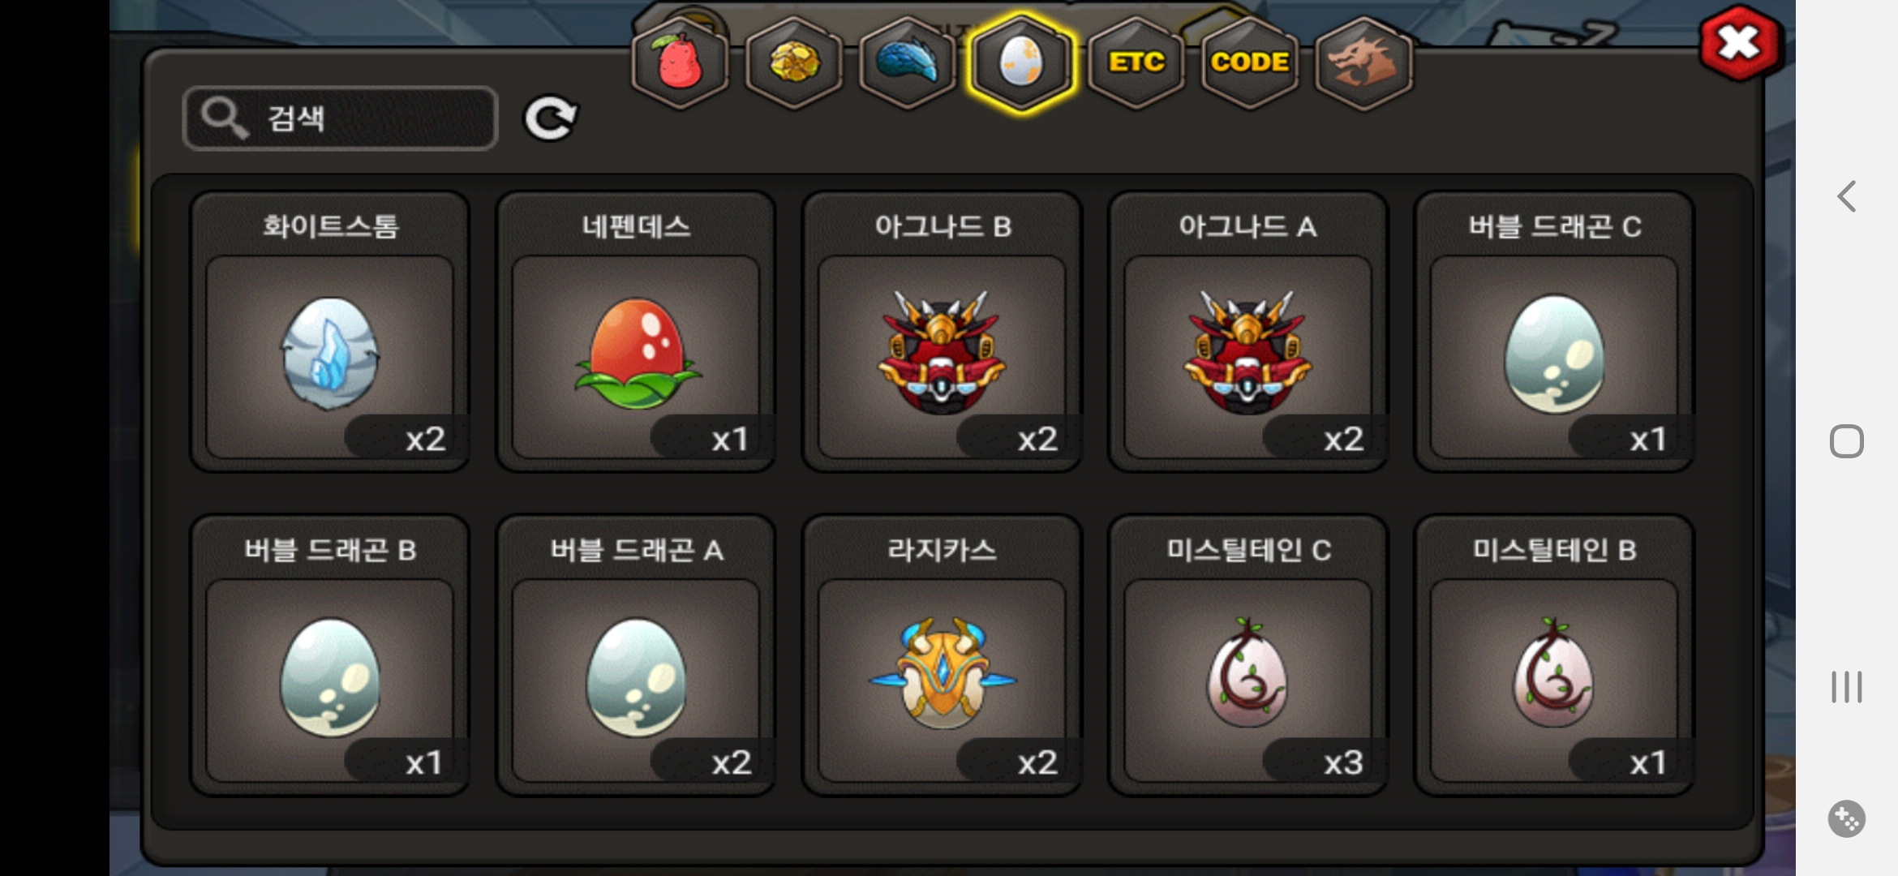Choose the 네펜데스 red egg
The height and width of the screenshot is (876, 1898).
pyautogui.click(x=636, y=332)
